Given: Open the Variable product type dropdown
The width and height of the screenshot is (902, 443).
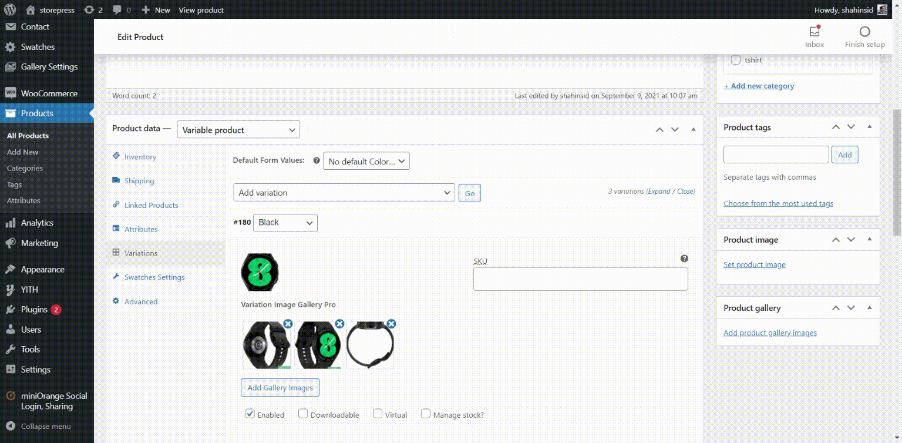Looking at the screenshot, I should 238,130.
